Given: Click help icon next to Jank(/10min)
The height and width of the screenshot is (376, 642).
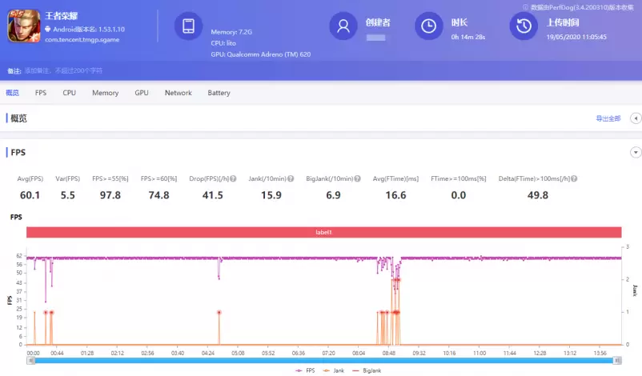Looking at the screenshot, I should (291, 178).
